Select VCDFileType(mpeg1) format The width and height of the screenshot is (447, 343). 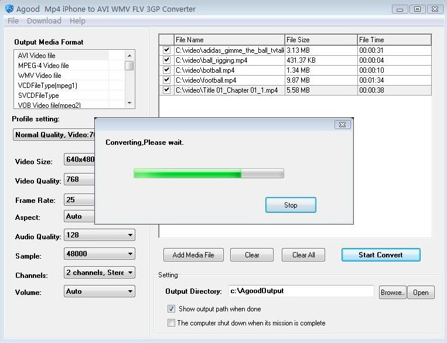[x=62, y=86]
